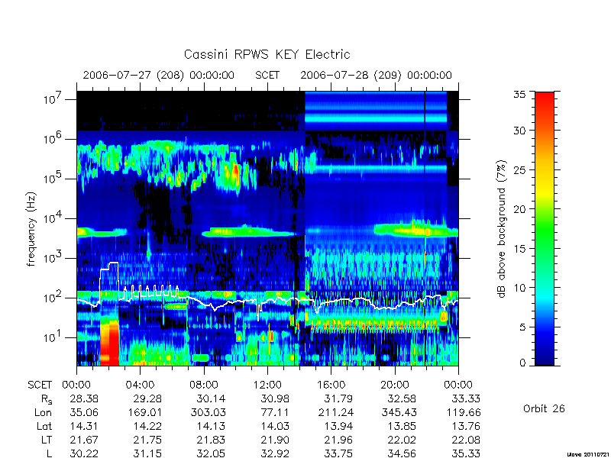Click the color bar value "10"

(520, 288)
